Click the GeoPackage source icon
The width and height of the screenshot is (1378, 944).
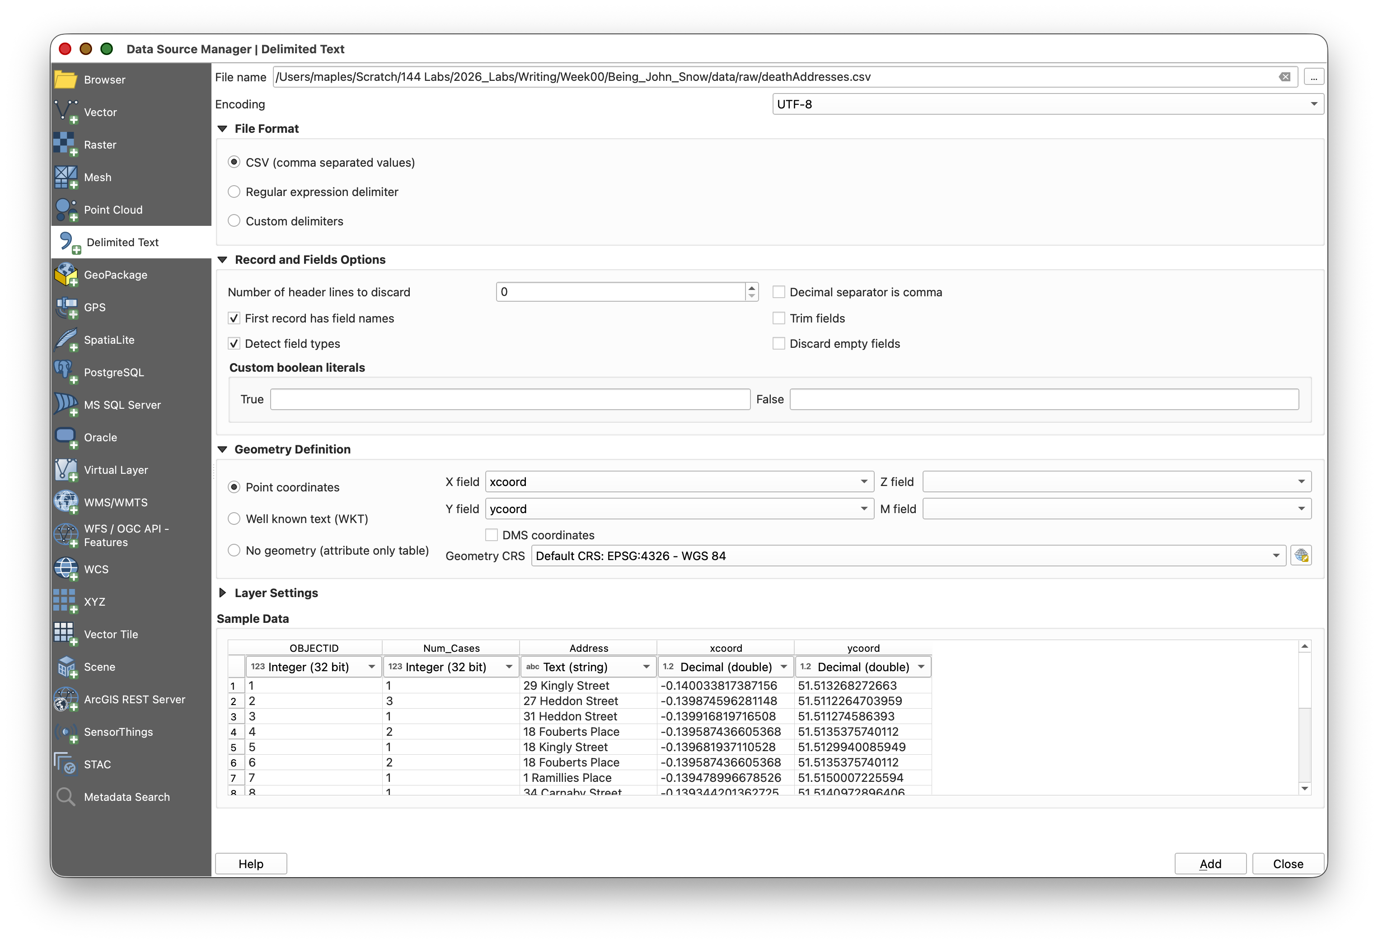tap(66, 275)
